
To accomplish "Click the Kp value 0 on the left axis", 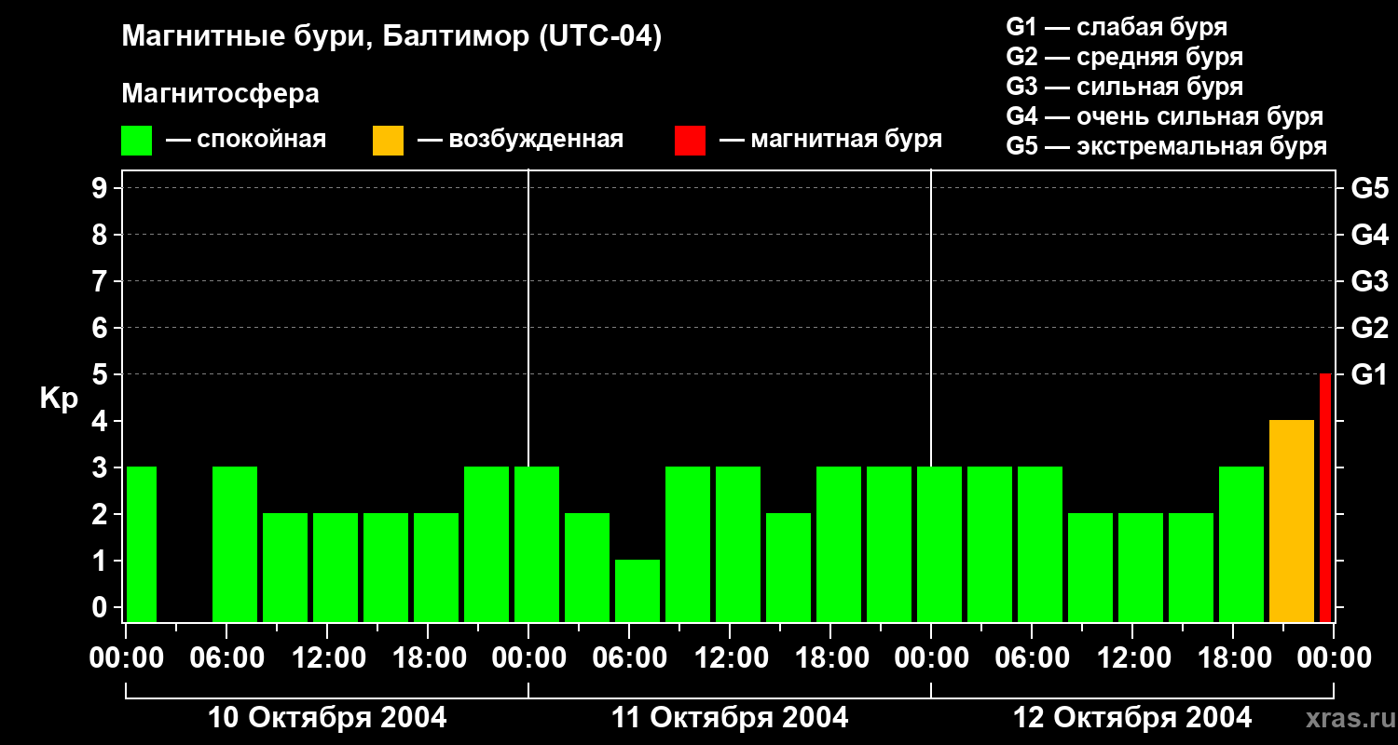I will 102,607.
